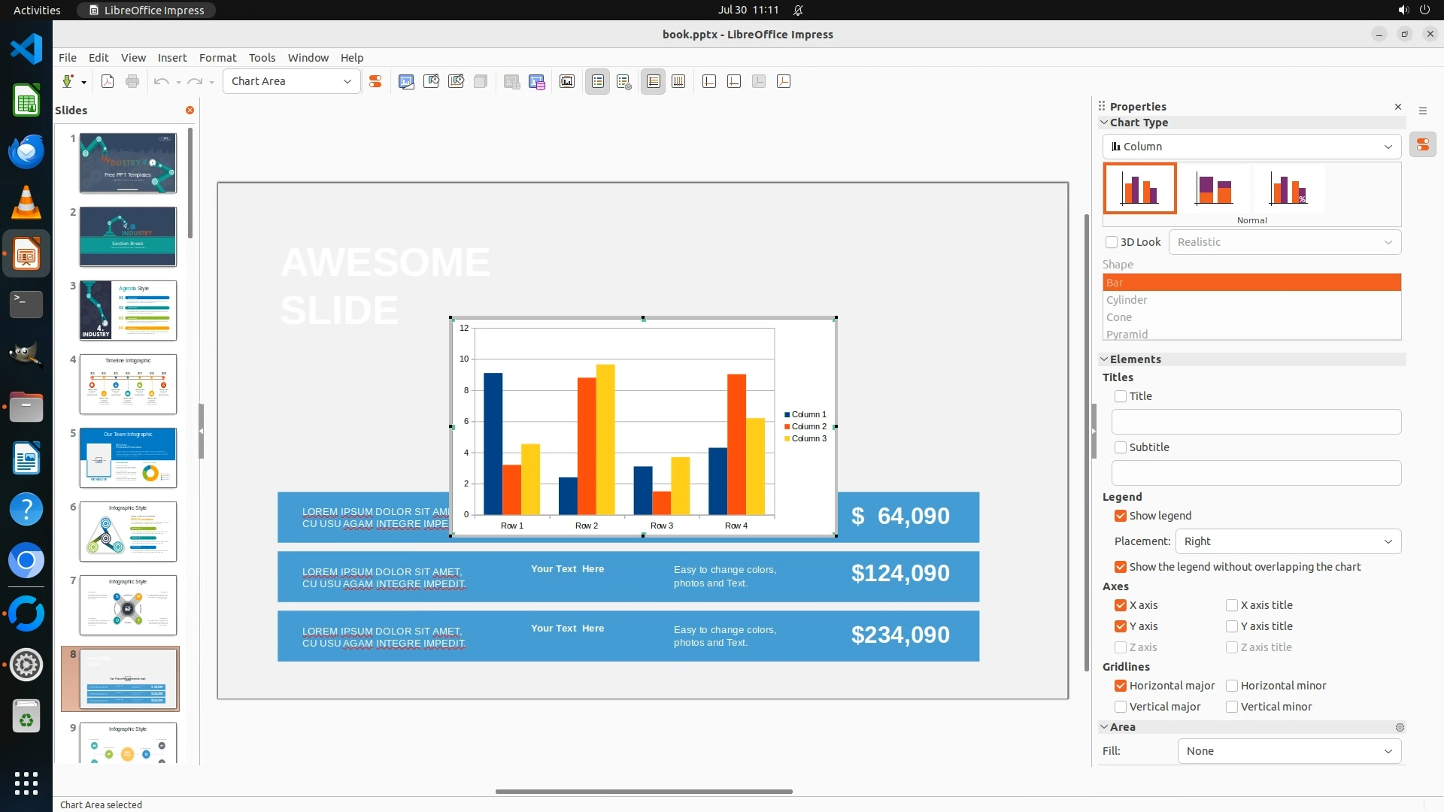Export directly as PDF icon
1444x812 pixels.
tap(108, 81)
